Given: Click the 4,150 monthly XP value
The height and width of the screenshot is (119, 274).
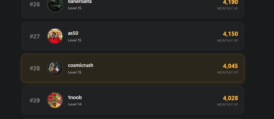Looking at the screenshot, I should [x=230, y=34].
